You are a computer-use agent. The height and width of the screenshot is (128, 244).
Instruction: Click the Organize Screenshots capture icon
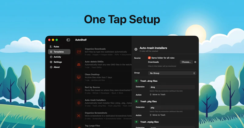tap(79, 116)
